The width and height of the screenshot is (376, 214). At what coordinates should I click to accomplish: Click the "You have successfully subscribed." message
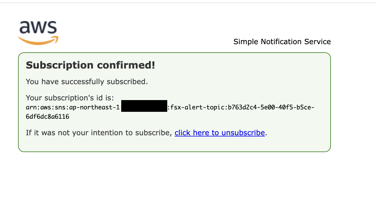point(87,82)
